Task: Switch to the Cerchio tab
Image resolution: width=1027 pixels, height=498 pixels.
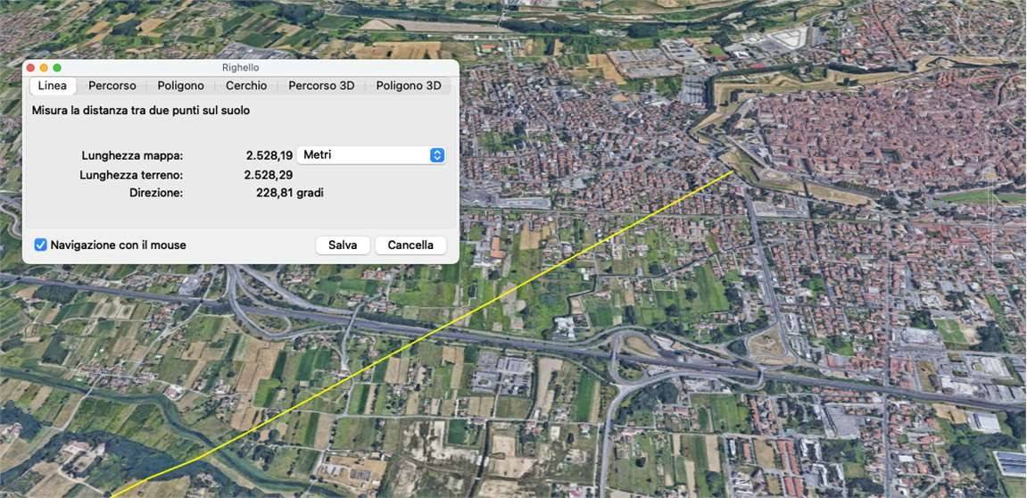Action: point(245,86)
